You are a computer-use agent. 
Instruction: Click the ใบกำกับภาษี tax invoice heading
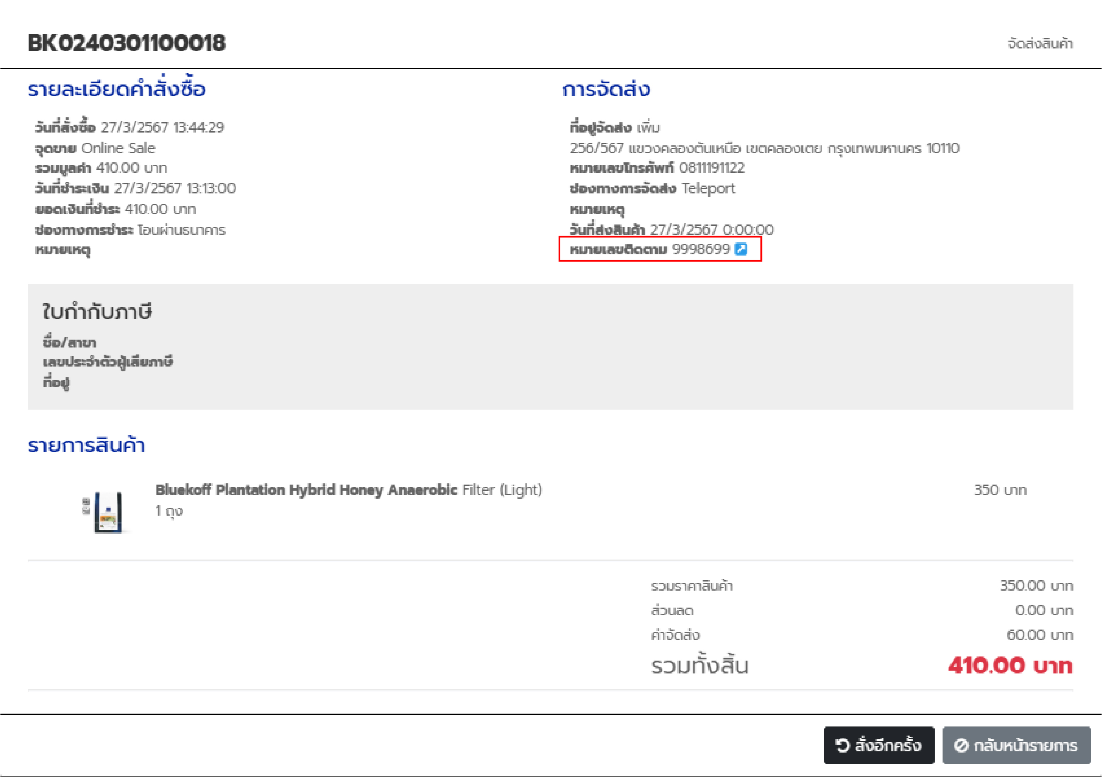pyautogui.click(x=97, y=312)
